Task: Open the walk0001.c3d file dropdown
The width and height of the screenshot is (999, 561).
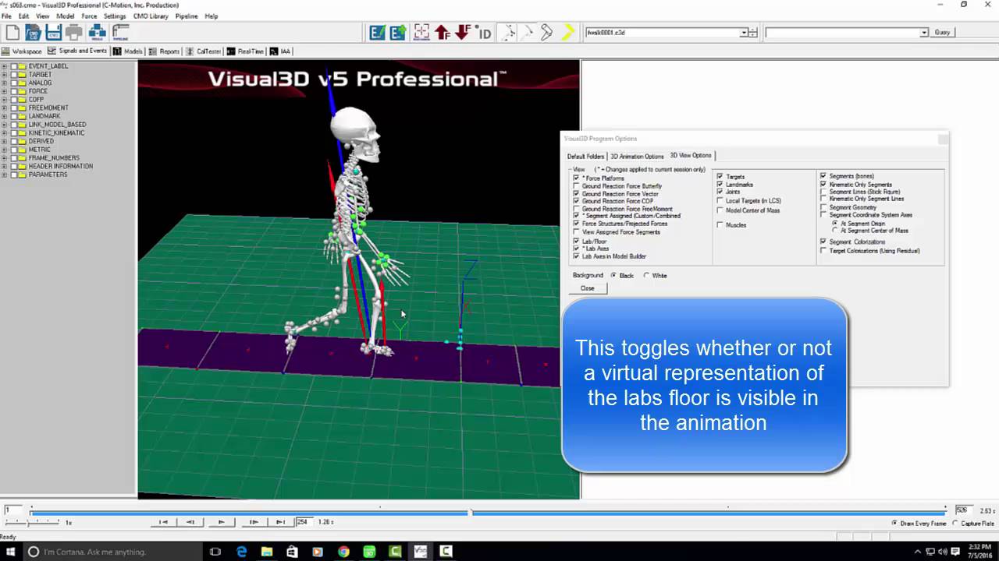Action: 744,33
